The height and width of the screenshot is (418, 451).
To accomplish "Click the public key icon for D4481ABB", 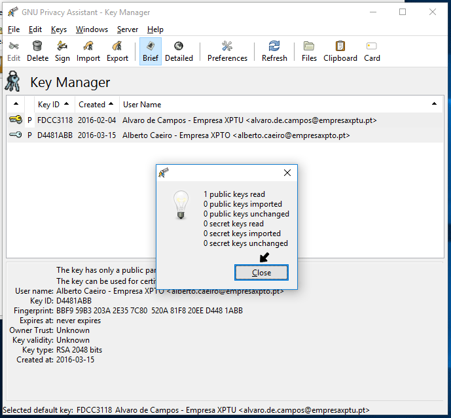I will coord(16,135).
